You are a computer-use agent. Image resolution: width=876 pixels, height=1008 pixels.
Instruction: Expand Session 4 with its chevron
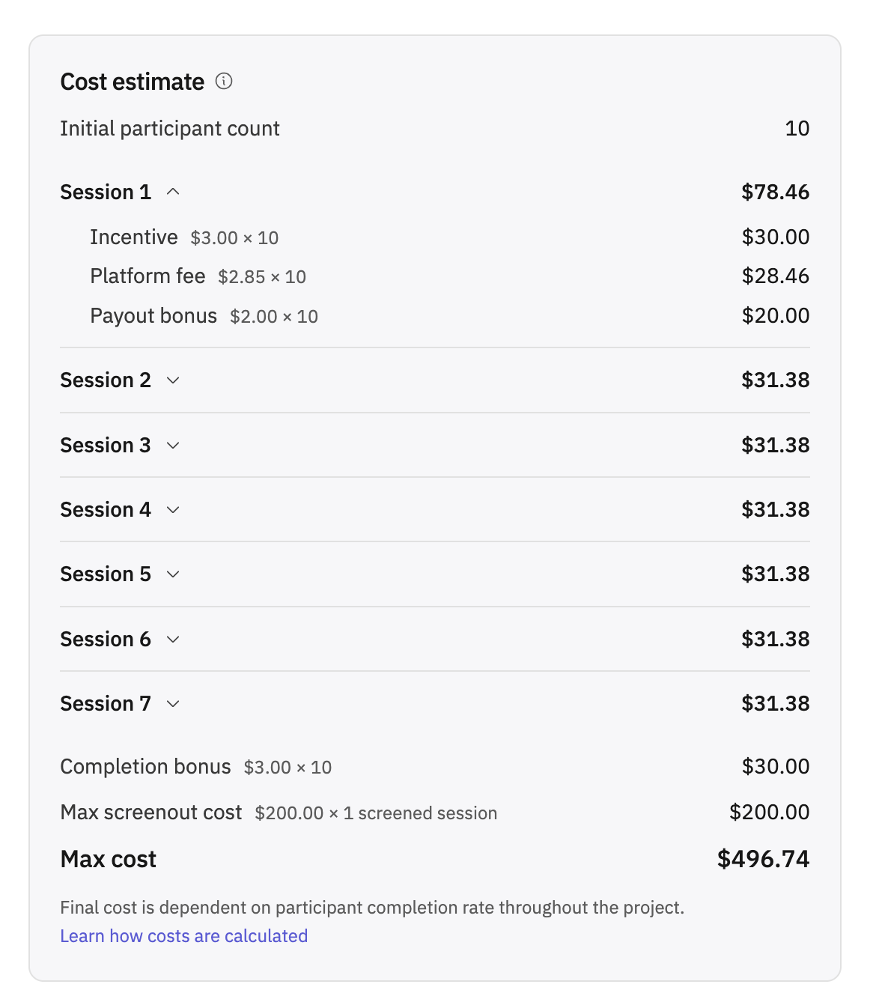(x=173, y=510)
